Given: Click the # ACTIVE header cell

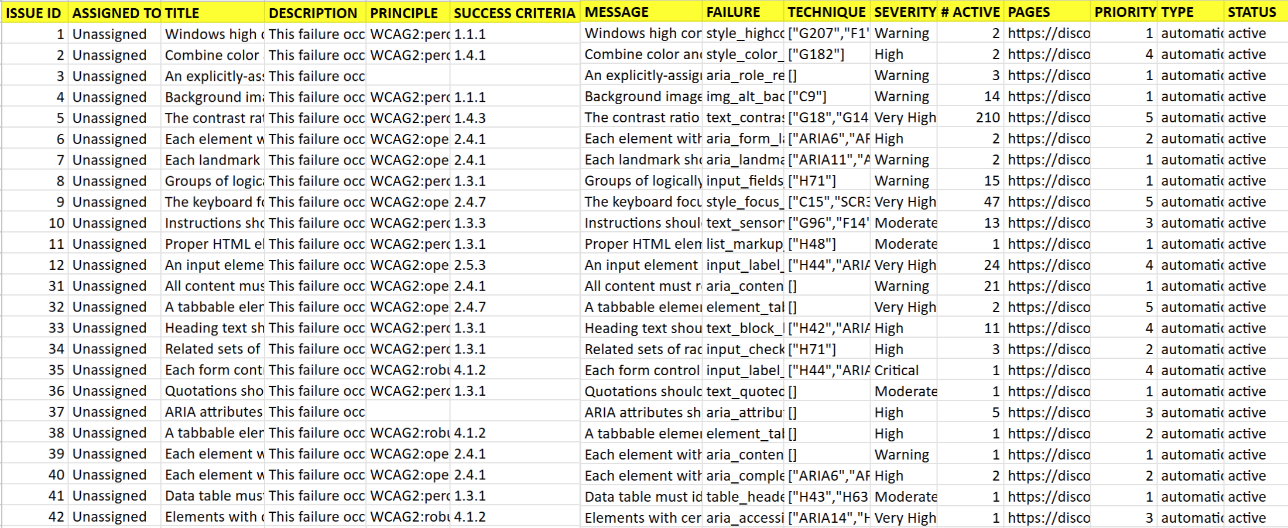Looking at the screenshot, I should (x=971, y=12).
